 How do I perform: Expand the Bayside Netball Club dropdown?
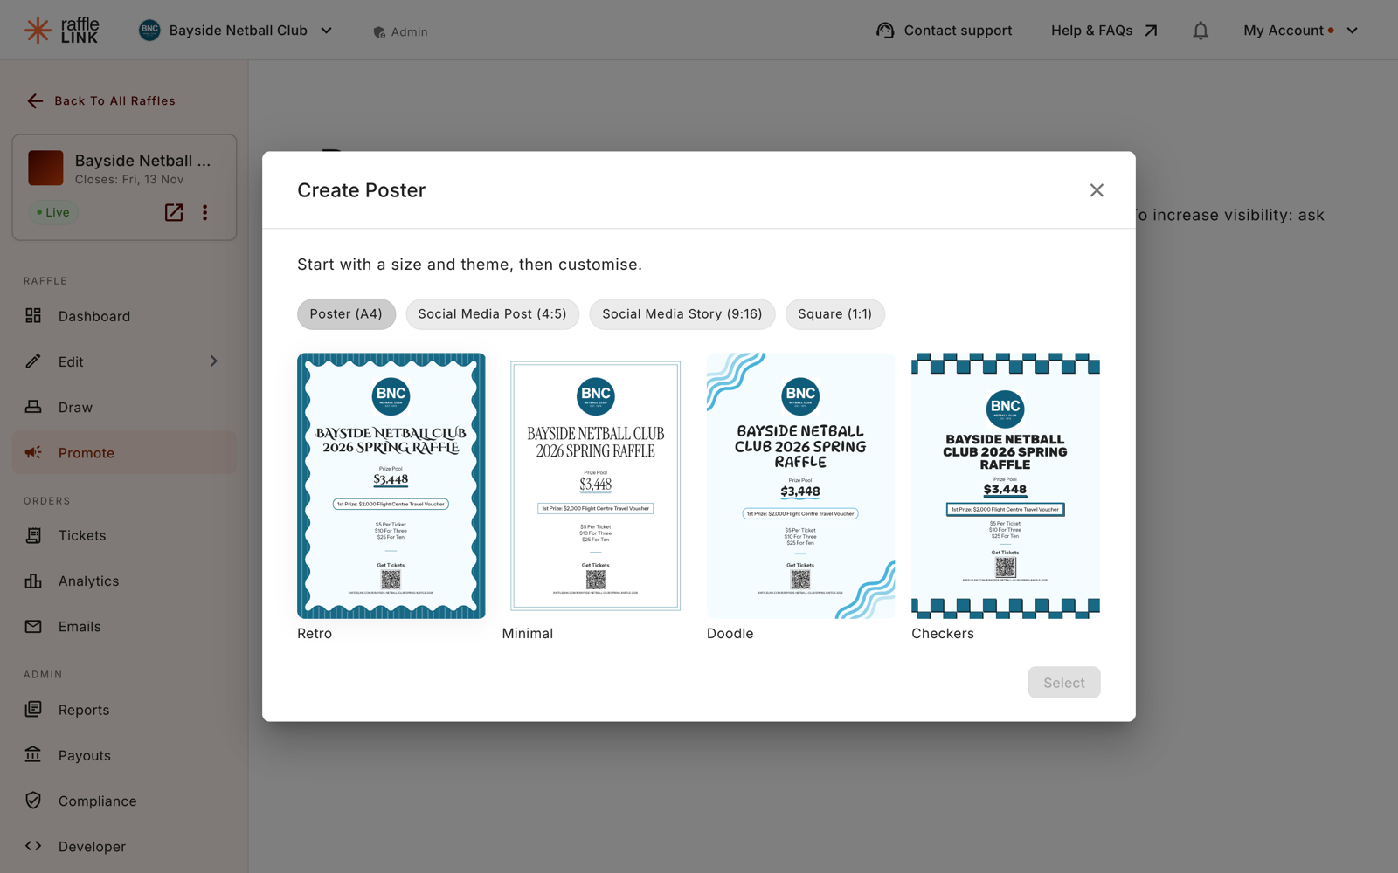pyautogui.click(x=326, y=31)
